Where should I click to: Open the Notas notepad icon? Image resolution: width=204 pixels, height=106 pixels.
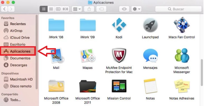[150, 86]
